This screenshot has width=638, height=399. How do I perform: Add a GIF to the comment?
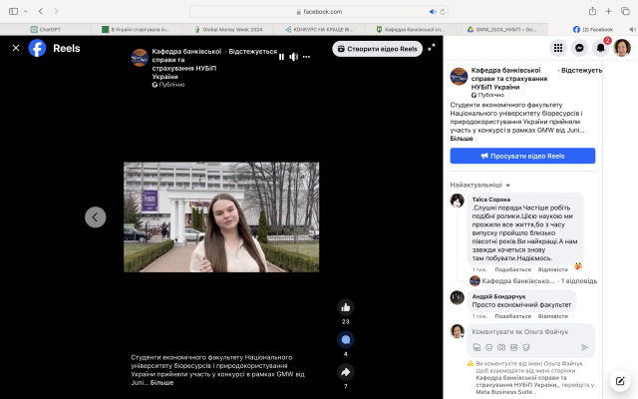coord(514,347)
